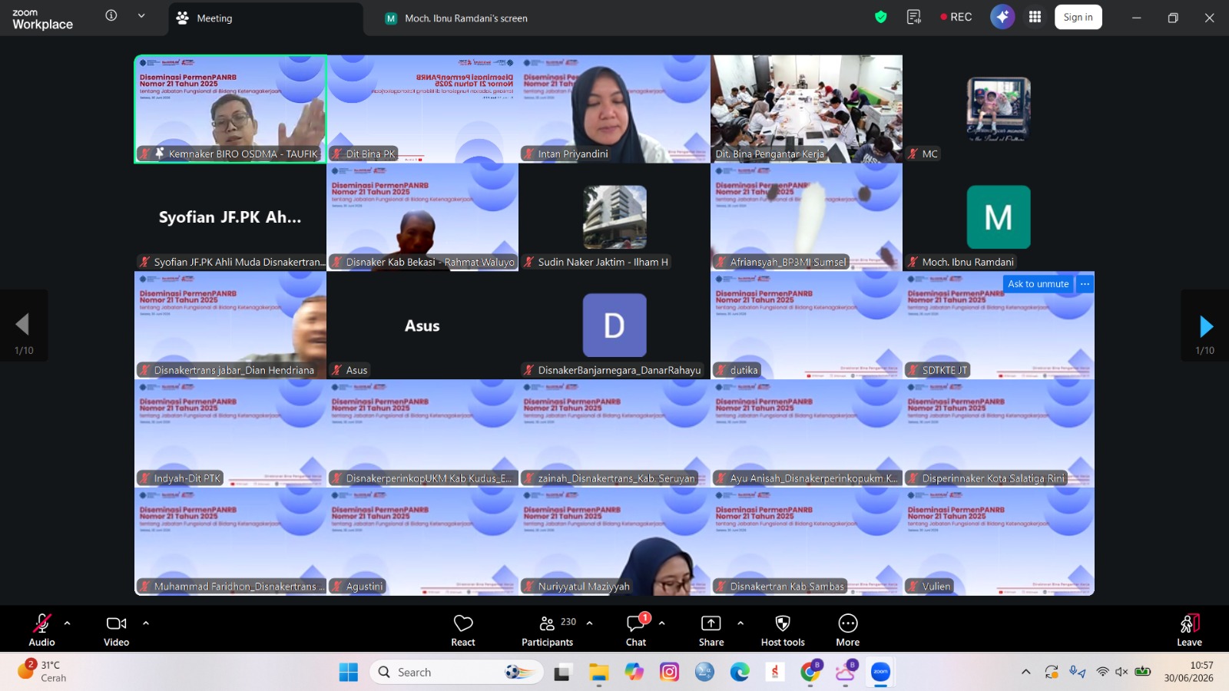Open the Zoom apps grid icon
1229x691 pixels.
point(1035,17)
